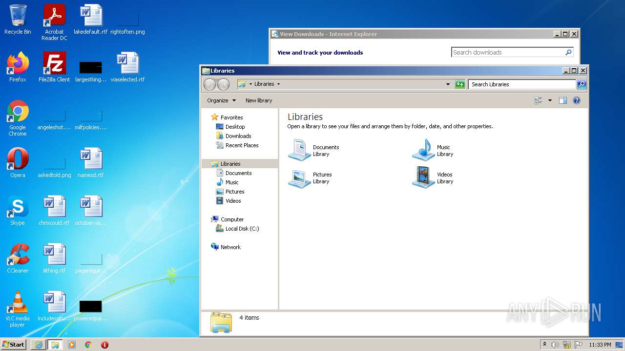Select Pictures in navigation tree
The width and height of the screenshot is (625, 351).
coord(235,192)
